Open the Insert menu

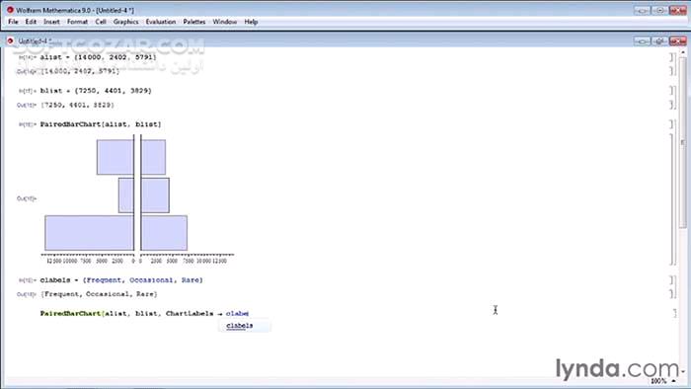coord(51,22)
